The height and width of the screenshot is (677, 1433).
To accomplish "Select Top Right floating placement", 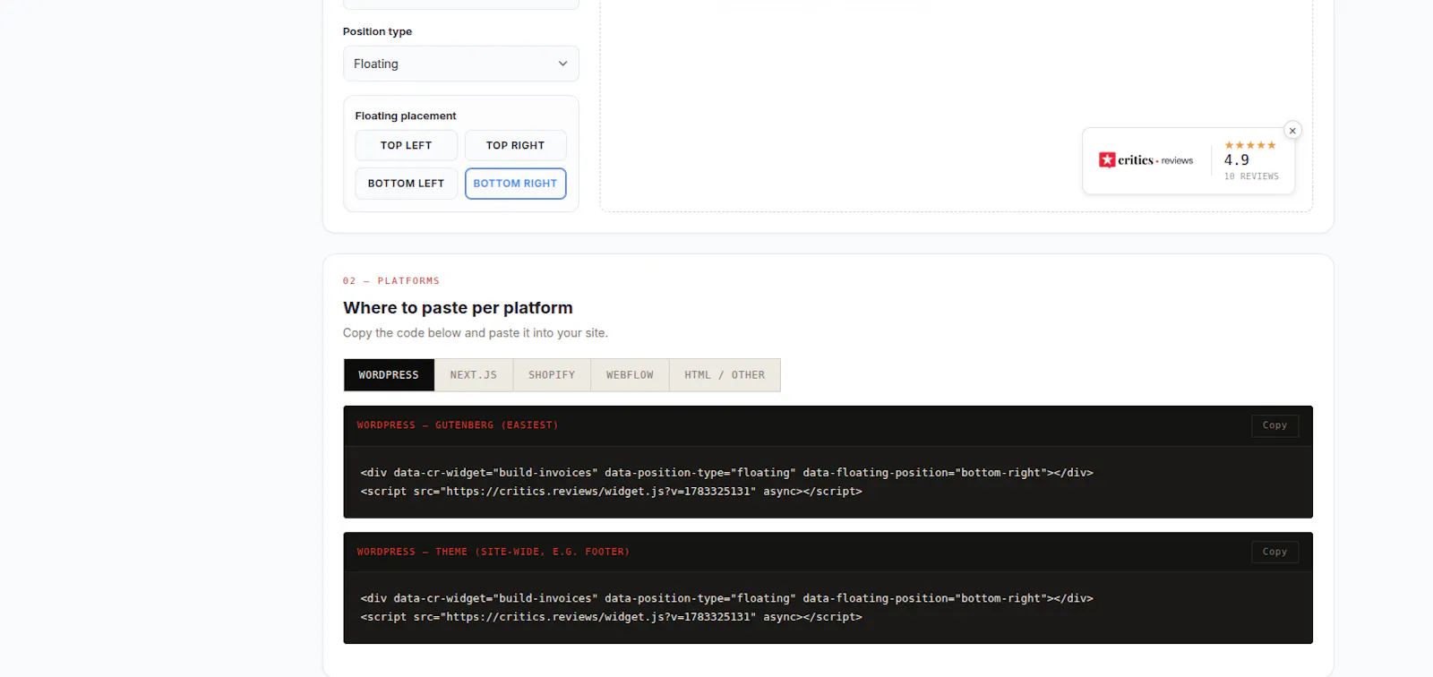I will pyautogui.click(x=515, y=145).
